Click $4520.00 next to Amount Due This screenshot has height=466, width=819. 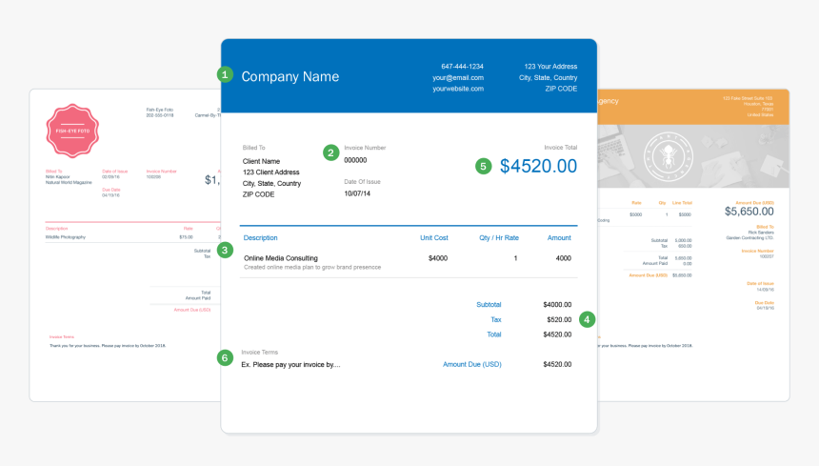click(x=557, y=365)
